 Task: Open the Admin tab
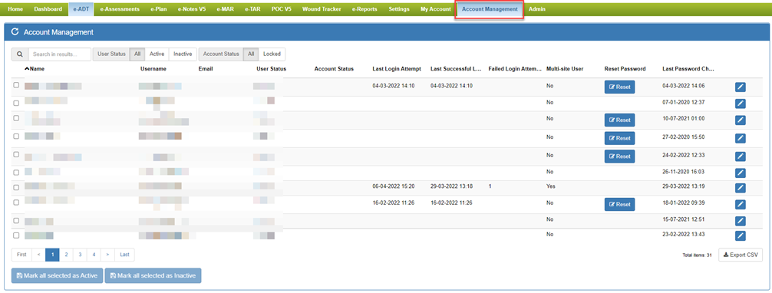coord(536,9)
